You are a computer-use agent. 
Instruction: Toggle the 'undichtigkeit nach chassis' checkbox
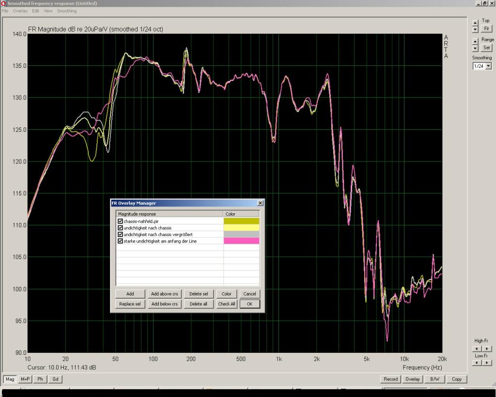coord(120,228)
